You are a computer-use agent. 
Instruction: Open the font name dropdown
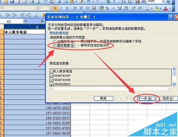(36, 8)
